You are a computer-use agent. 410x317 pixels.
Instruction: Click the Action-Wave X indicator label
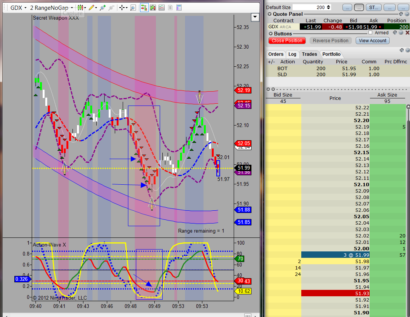tap(49, 245)
